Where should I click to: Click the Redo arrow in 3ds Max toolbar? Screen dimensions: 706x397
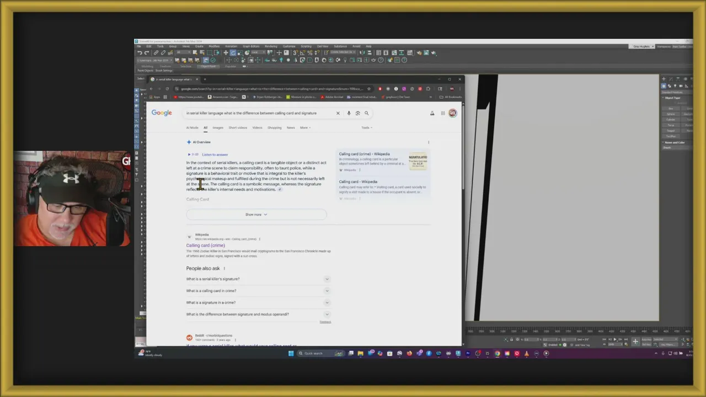(147, 53)
